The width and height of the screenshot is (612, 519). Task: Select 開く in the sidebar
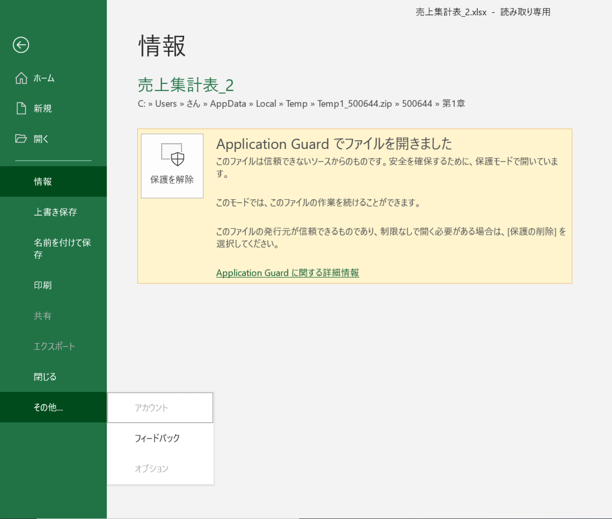point(53,139)
